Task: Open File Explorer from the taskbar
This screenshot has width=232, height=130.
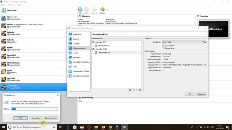Action: click(x=96, y=127)
